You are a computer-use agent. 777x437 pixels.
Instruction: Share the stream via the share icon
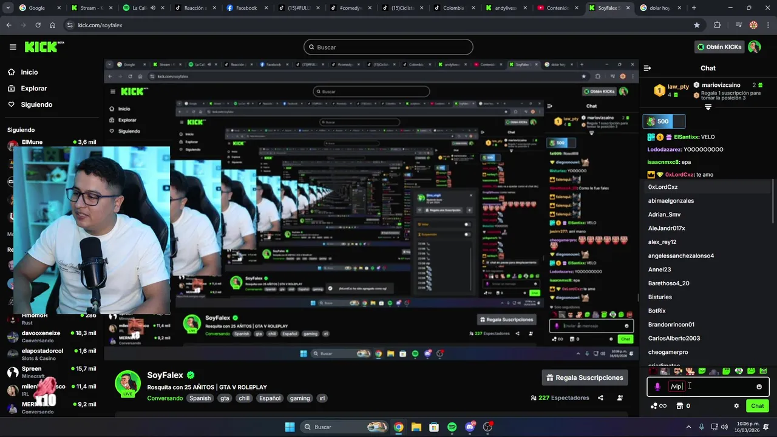point(600,398)
